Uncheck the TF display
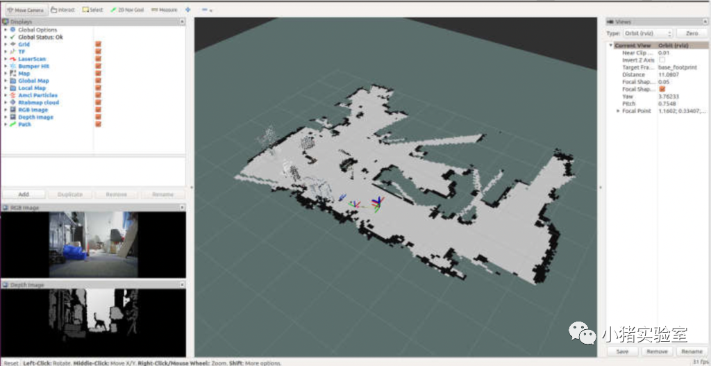 (x=98, y=51)
